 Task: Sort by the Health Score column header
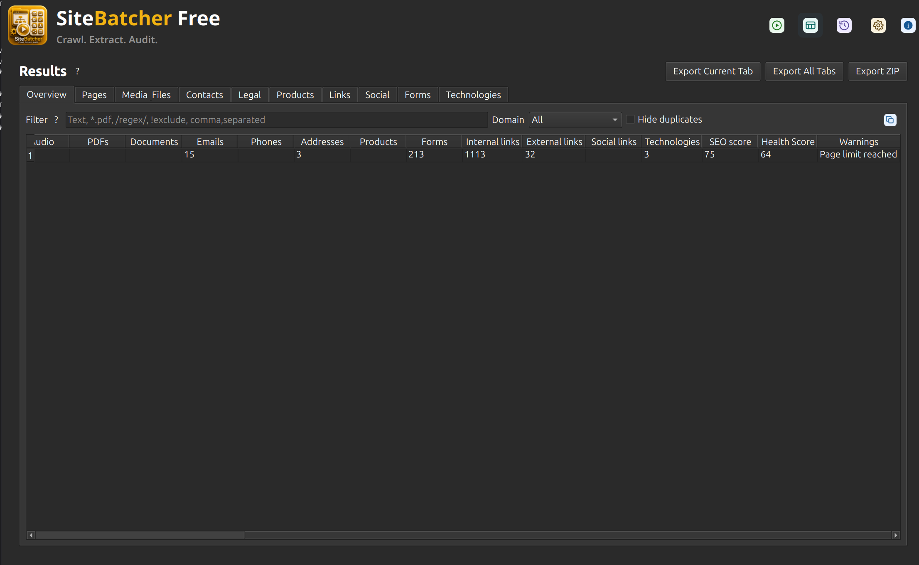[x=788, y=142]
